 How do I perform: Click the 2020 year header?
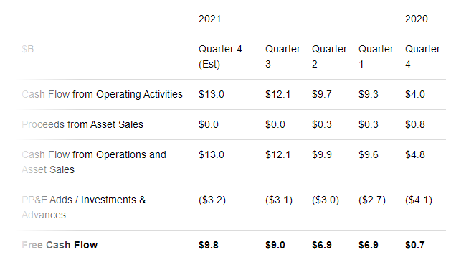[416, 19]
